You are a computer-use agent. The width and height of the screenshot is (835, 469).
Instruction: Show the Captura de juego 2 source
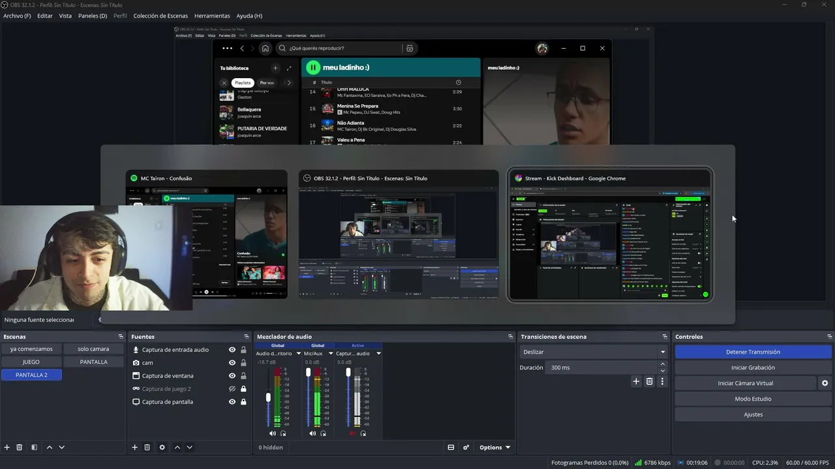coord(232,389)
